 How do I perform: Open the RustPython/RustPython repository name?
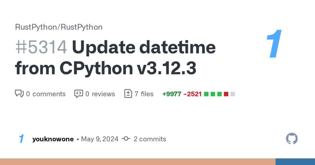click(x=59, y=27)
